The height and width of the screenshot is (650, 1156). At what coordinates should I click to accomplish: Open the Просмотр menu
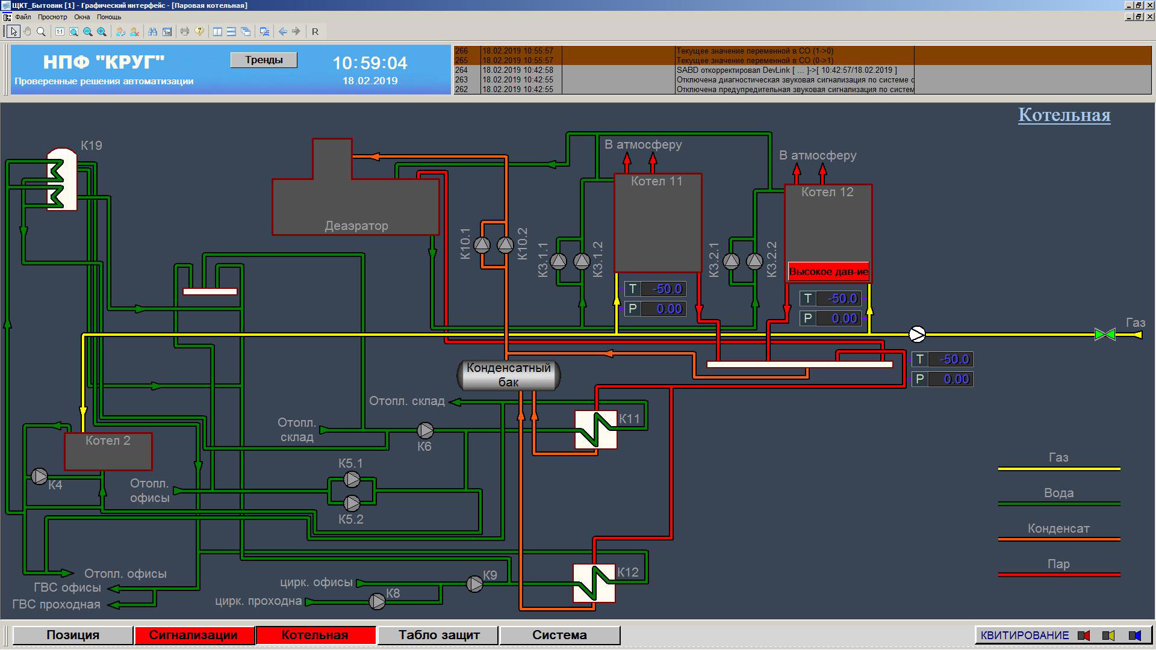52,17
